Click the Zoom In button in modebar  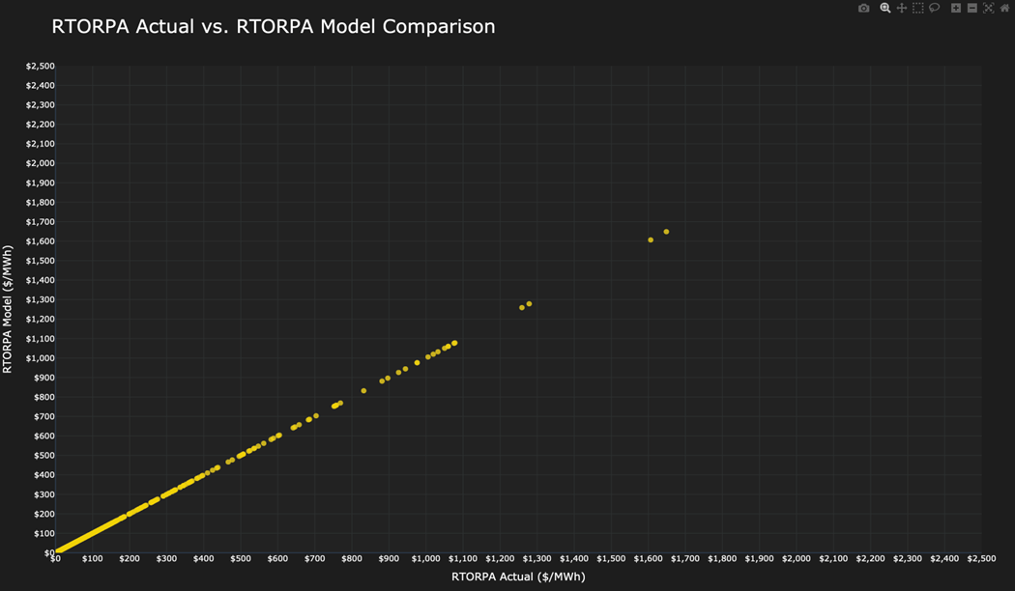tap(956, 8)
